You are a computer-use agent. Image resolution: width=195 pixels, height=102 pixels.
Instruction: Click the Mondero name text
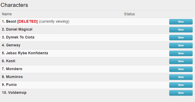pos(14,69)
